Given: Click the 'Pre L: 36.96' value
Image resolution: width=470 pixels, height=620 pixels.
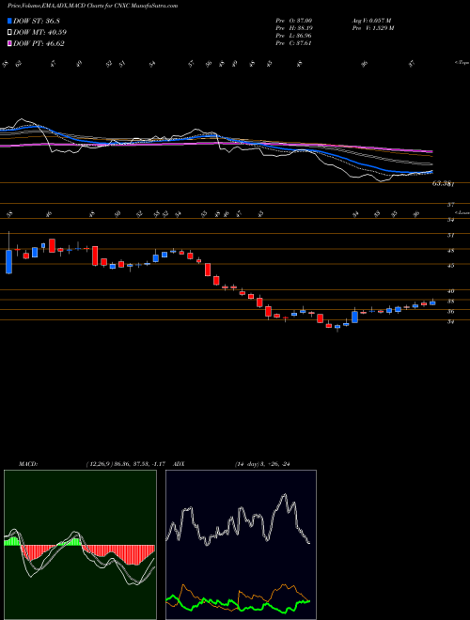Looking at the screenshot, I should [x=293, y=36].
